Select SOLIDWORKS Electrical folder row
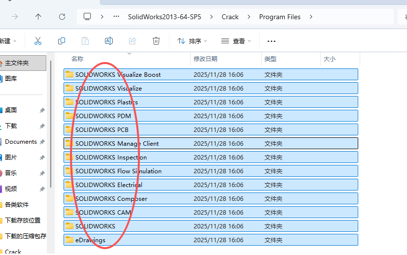The height and width of the screenshot is (255, 407). pyautogui.click(x=211, y=185)
